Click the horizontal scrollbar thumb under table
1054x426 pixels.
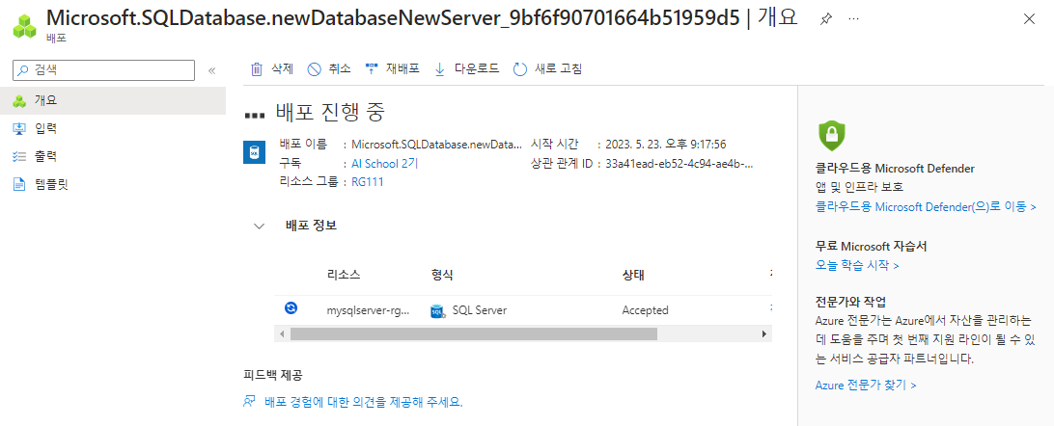click(x=473, y=333)
